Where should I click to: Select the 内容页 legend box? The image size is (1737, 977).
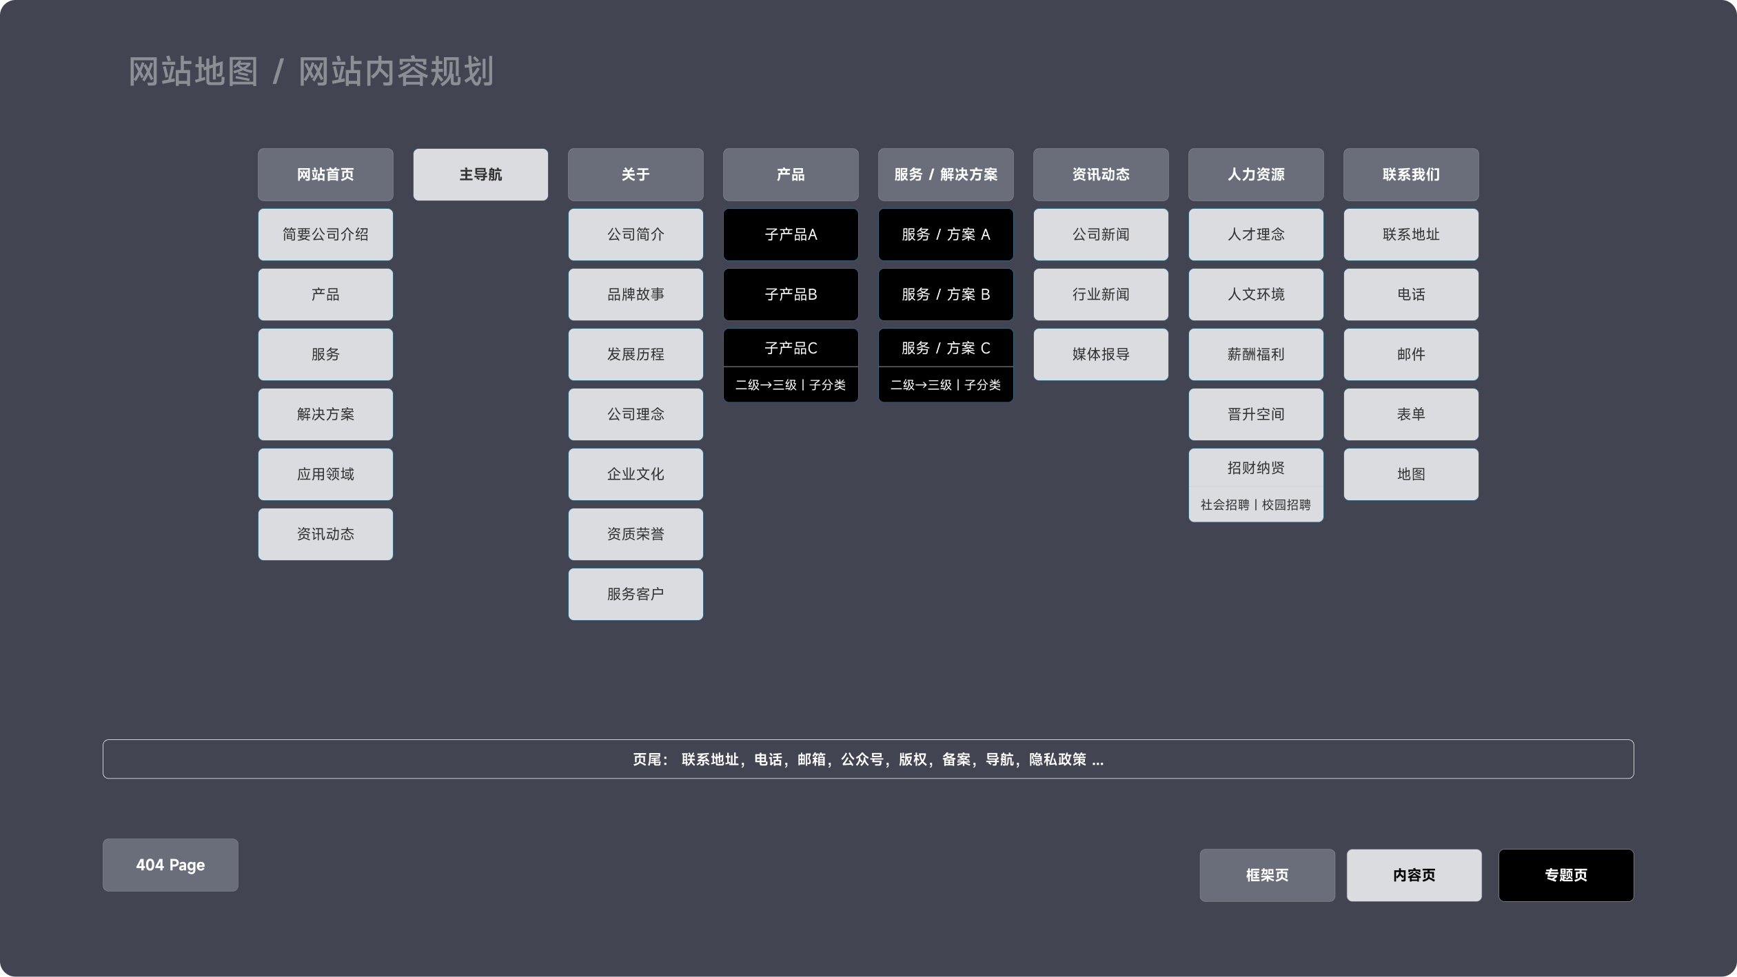pos(1414,875)
